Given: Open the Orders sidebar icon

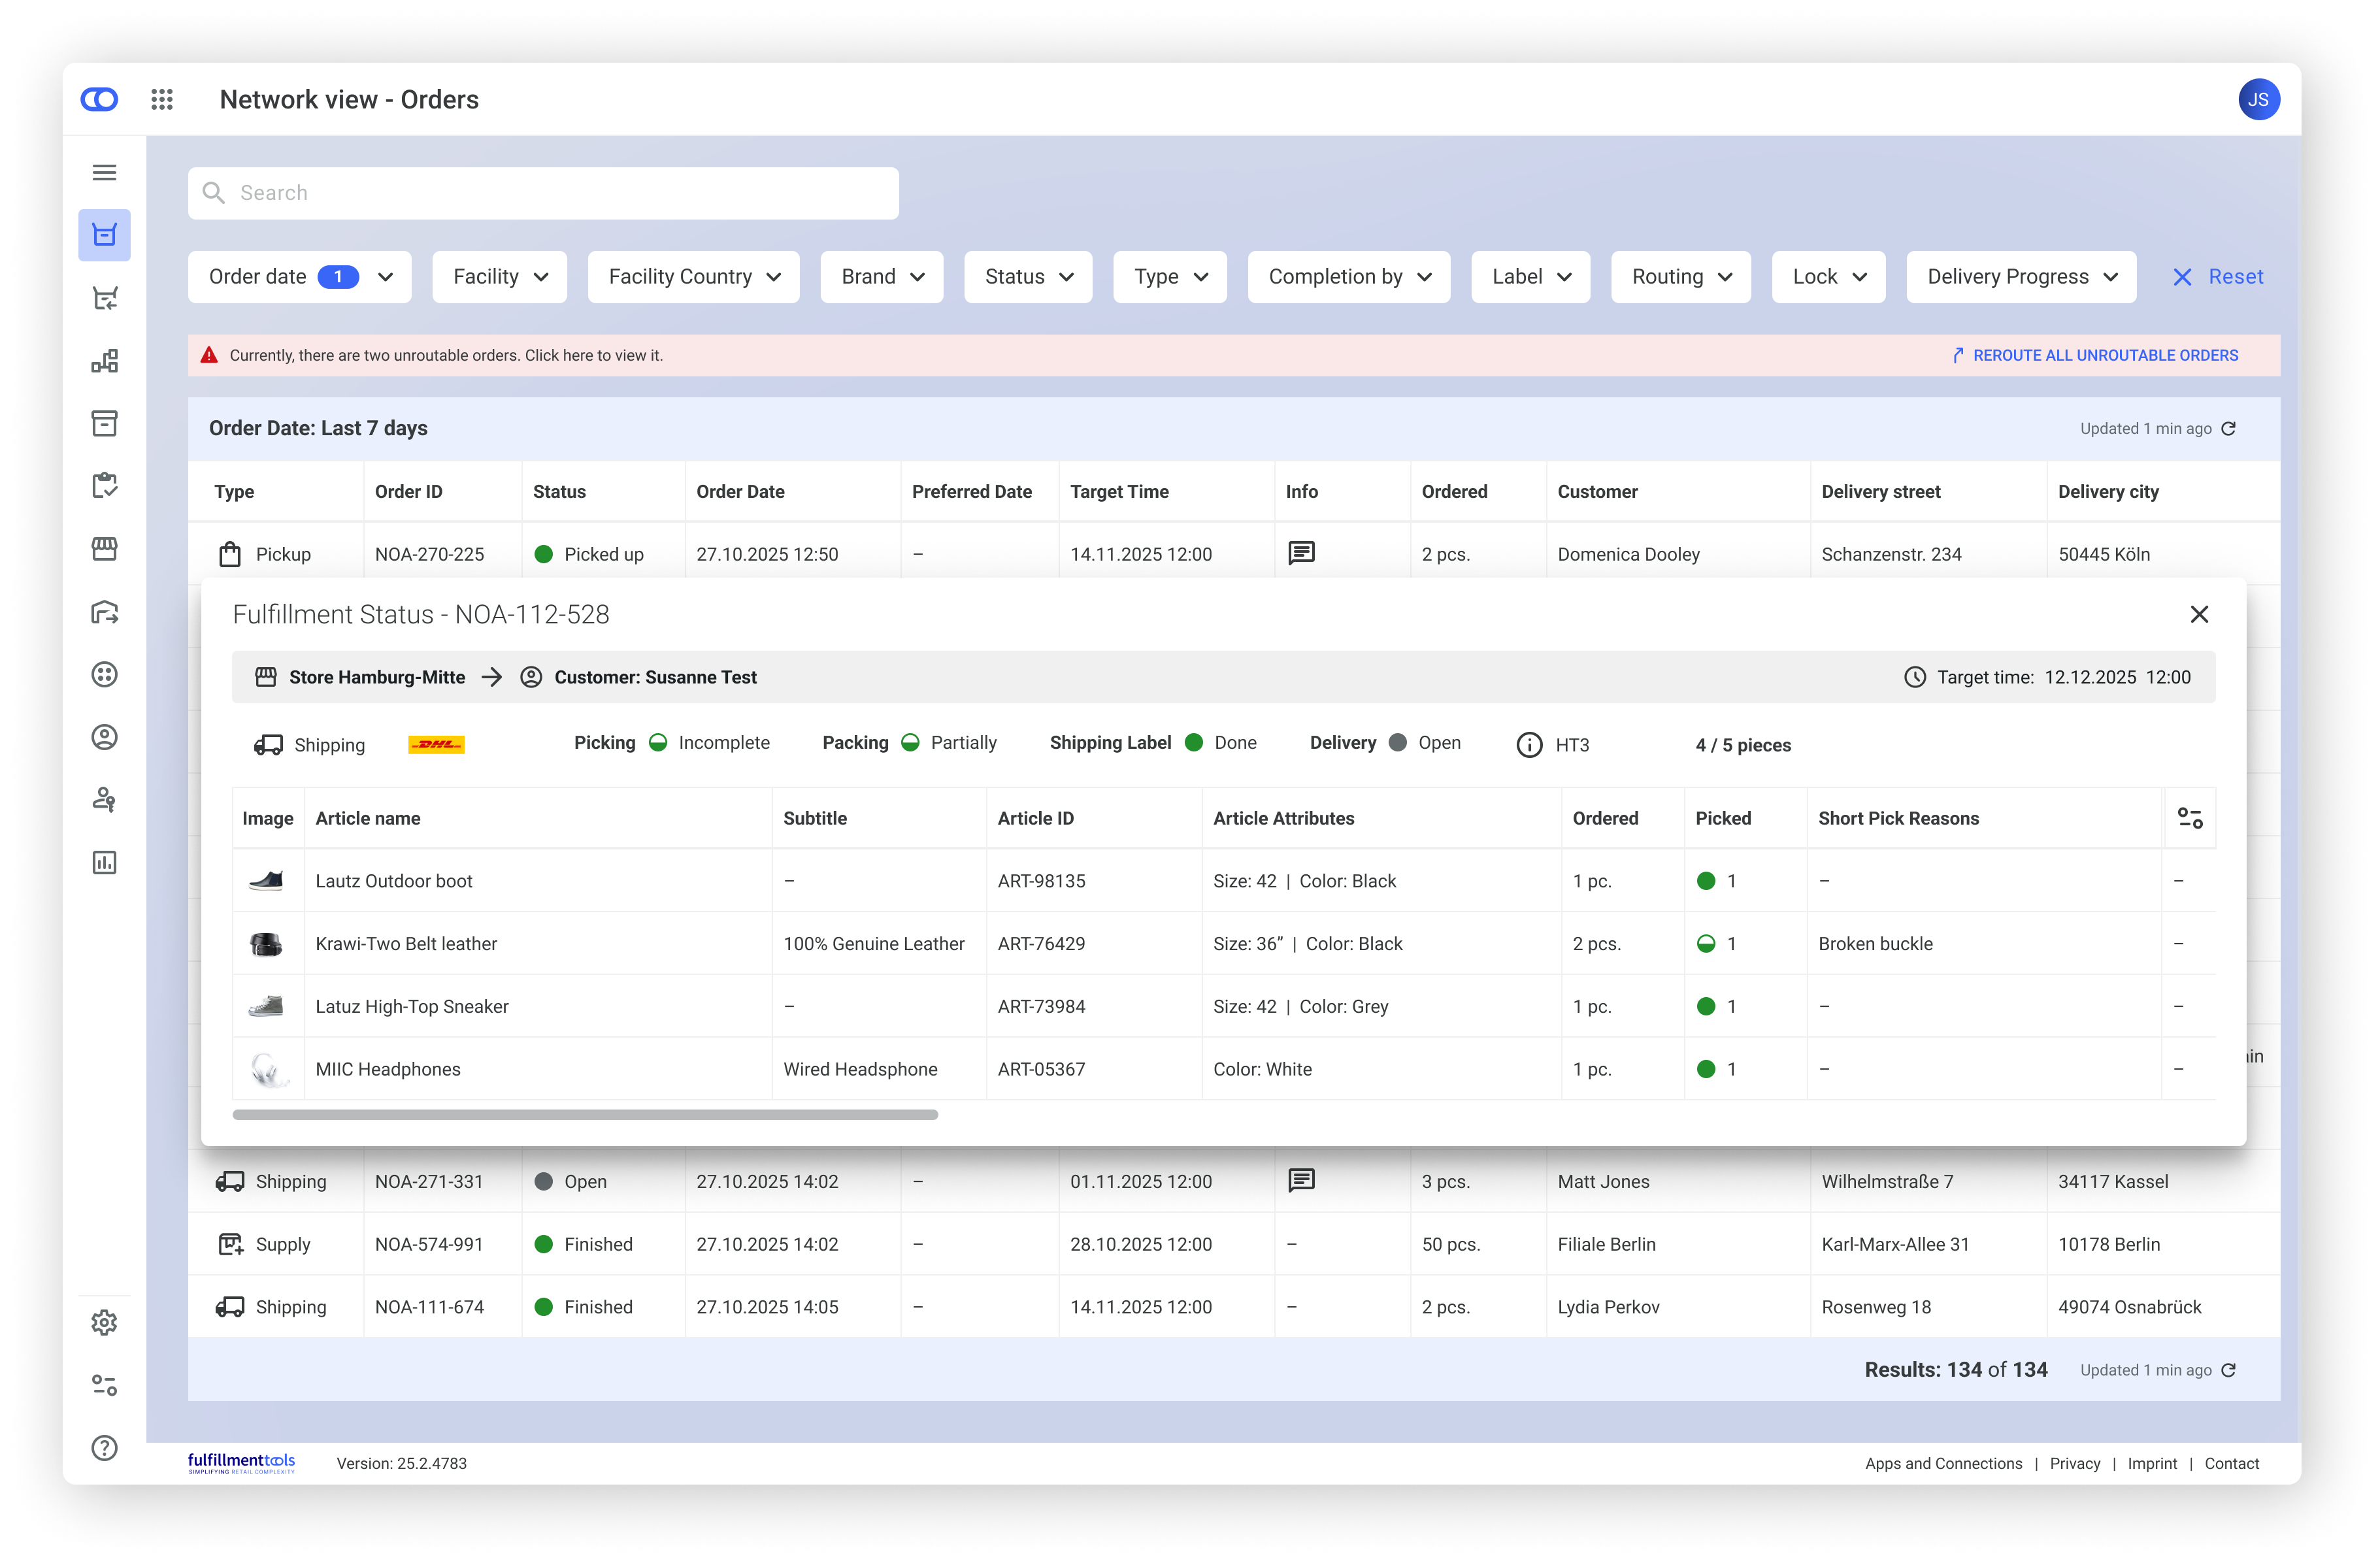Looking at the screenshot, I should pos(104,235).
